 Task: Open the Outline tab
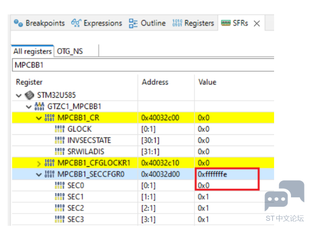coord(147,23)
